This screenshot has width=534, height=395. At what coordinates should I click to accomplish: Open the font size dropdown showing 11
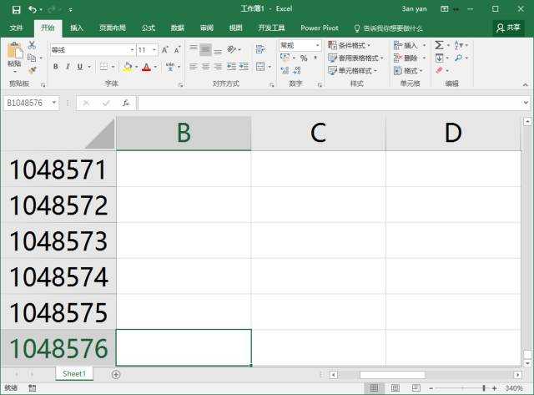click(x=154, y=50)
